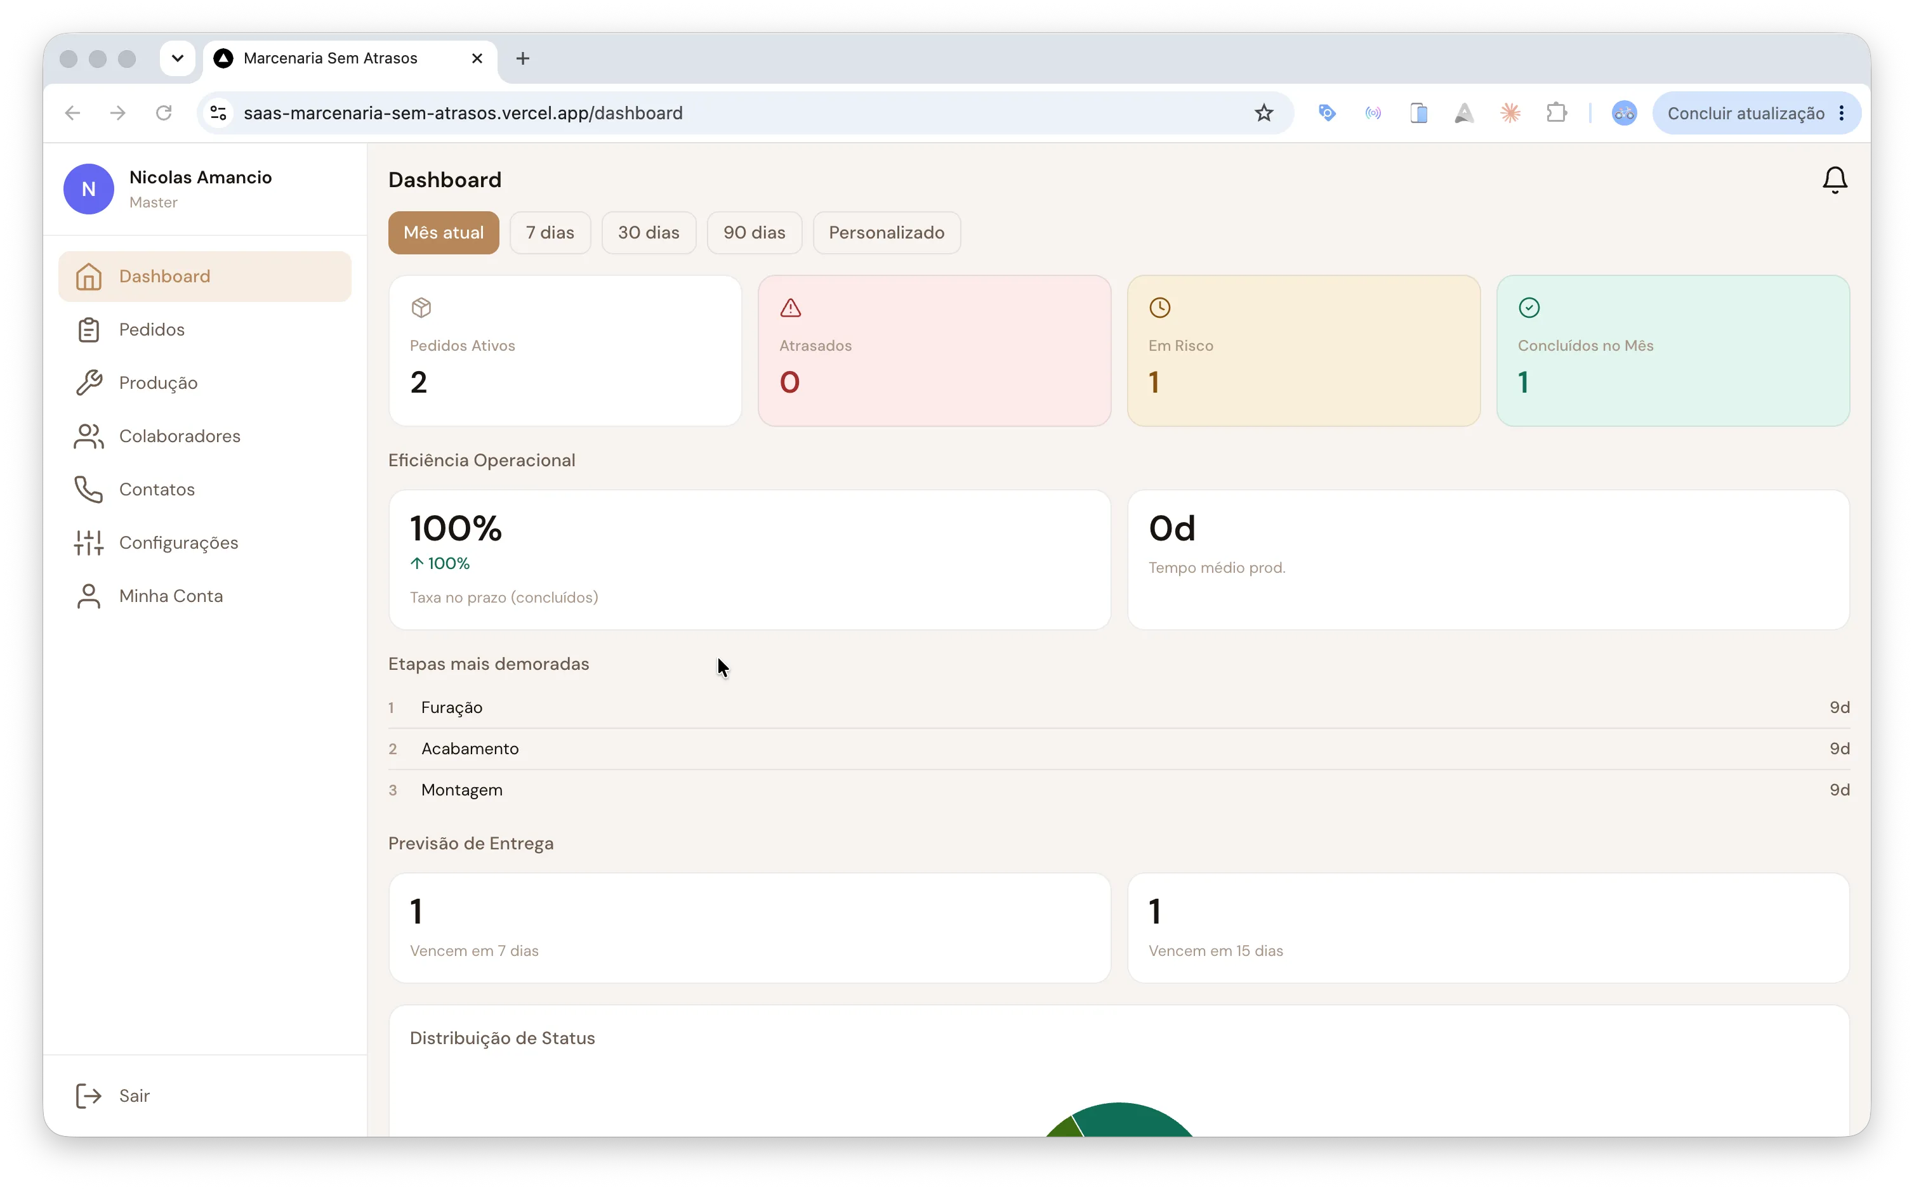Screen dimensions: 1914x1190
Task: Switch to Marcenaria Sem Atrasos browser tab
Action: coord(350,58)
